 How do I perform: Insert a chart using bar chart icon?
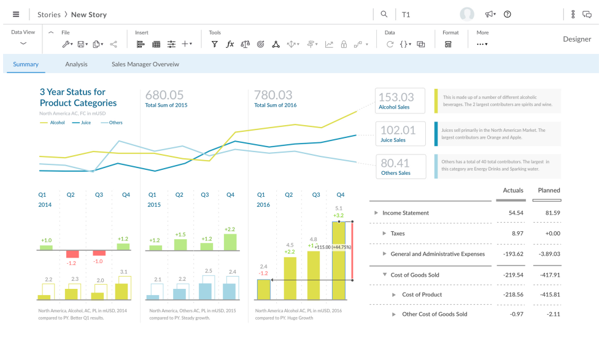(141, 44)
